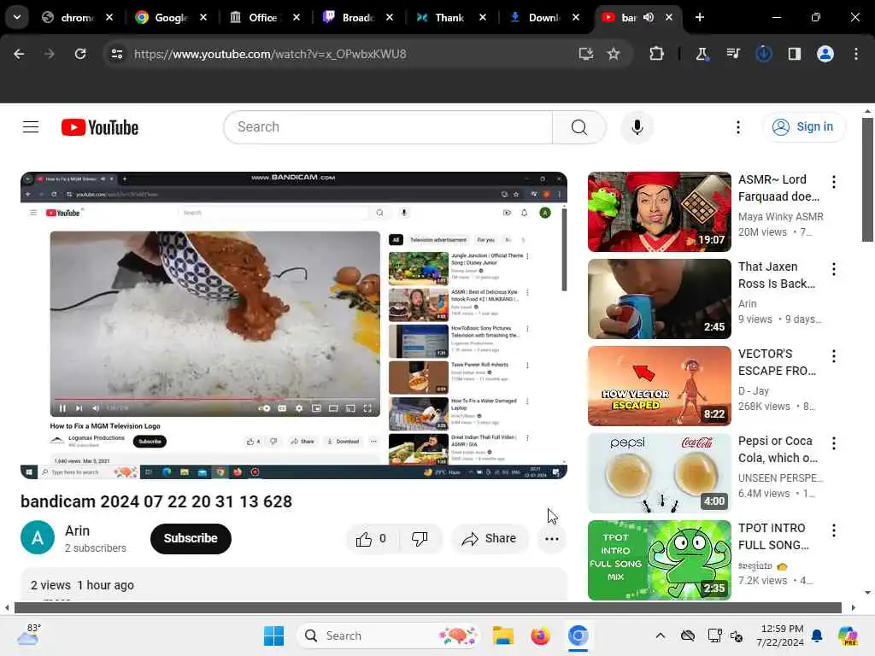Open the Windows Start menu

tap(273, 635)
